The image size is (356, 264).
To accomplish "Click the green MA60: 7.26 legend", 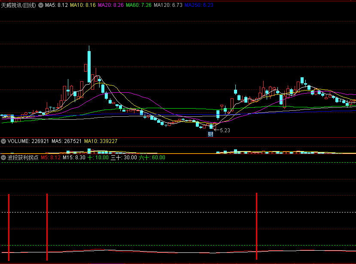I will coord(139,5).
